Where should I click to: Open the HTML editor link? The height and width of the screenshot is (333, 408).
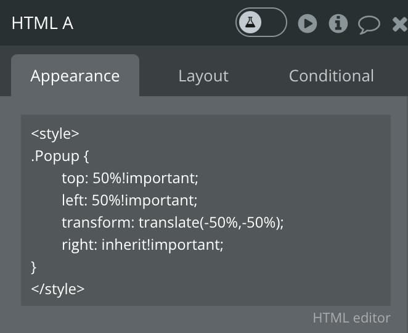coord(351,318)
